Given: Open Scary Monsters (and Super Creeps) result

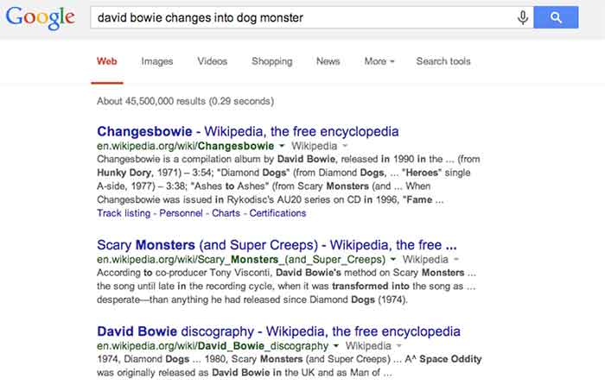Looking at the screenshot, I should pyautogui.click(x=277, y=244).
